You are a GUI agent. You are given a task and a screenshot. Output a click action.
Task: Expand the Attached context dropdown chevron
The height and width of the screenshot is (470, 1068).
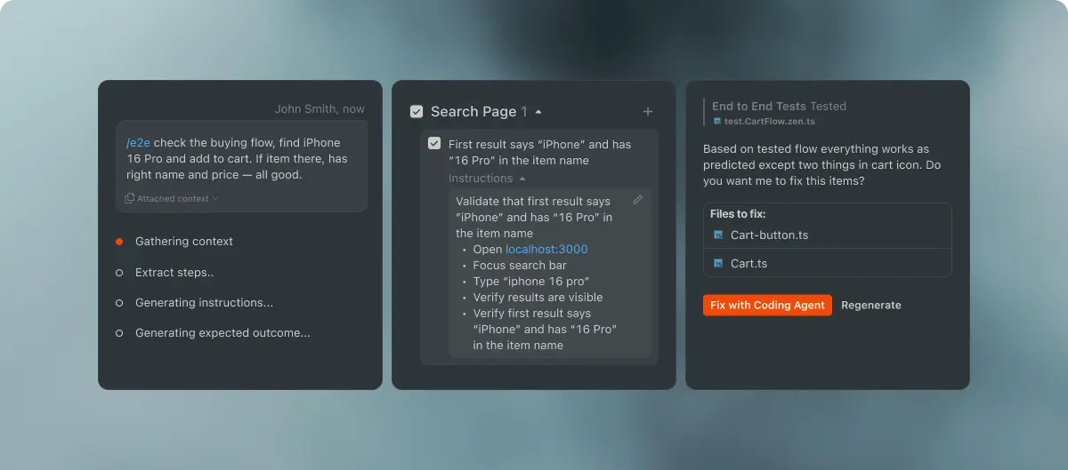pyautogui.click(x=214, y=199)
